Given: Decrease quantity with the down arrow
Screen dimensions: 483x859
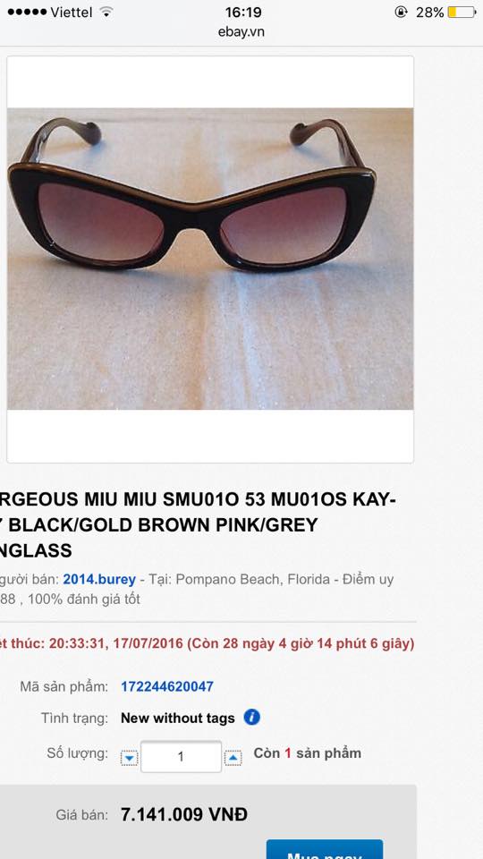Looking at the screenshot, I should pyautogui.click(x=129, y=758).
